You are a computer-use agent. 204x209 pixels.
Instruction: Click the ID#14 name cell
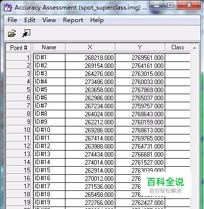pos(49,162)
